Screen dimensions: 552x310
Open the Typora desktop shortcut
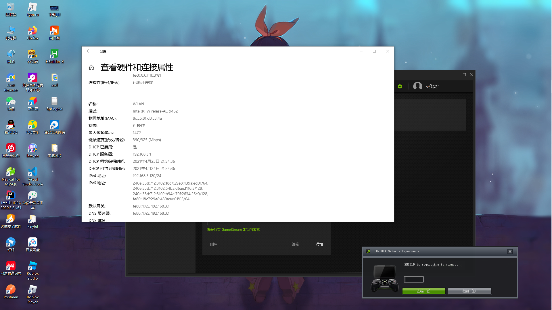(x=32, y=7)
